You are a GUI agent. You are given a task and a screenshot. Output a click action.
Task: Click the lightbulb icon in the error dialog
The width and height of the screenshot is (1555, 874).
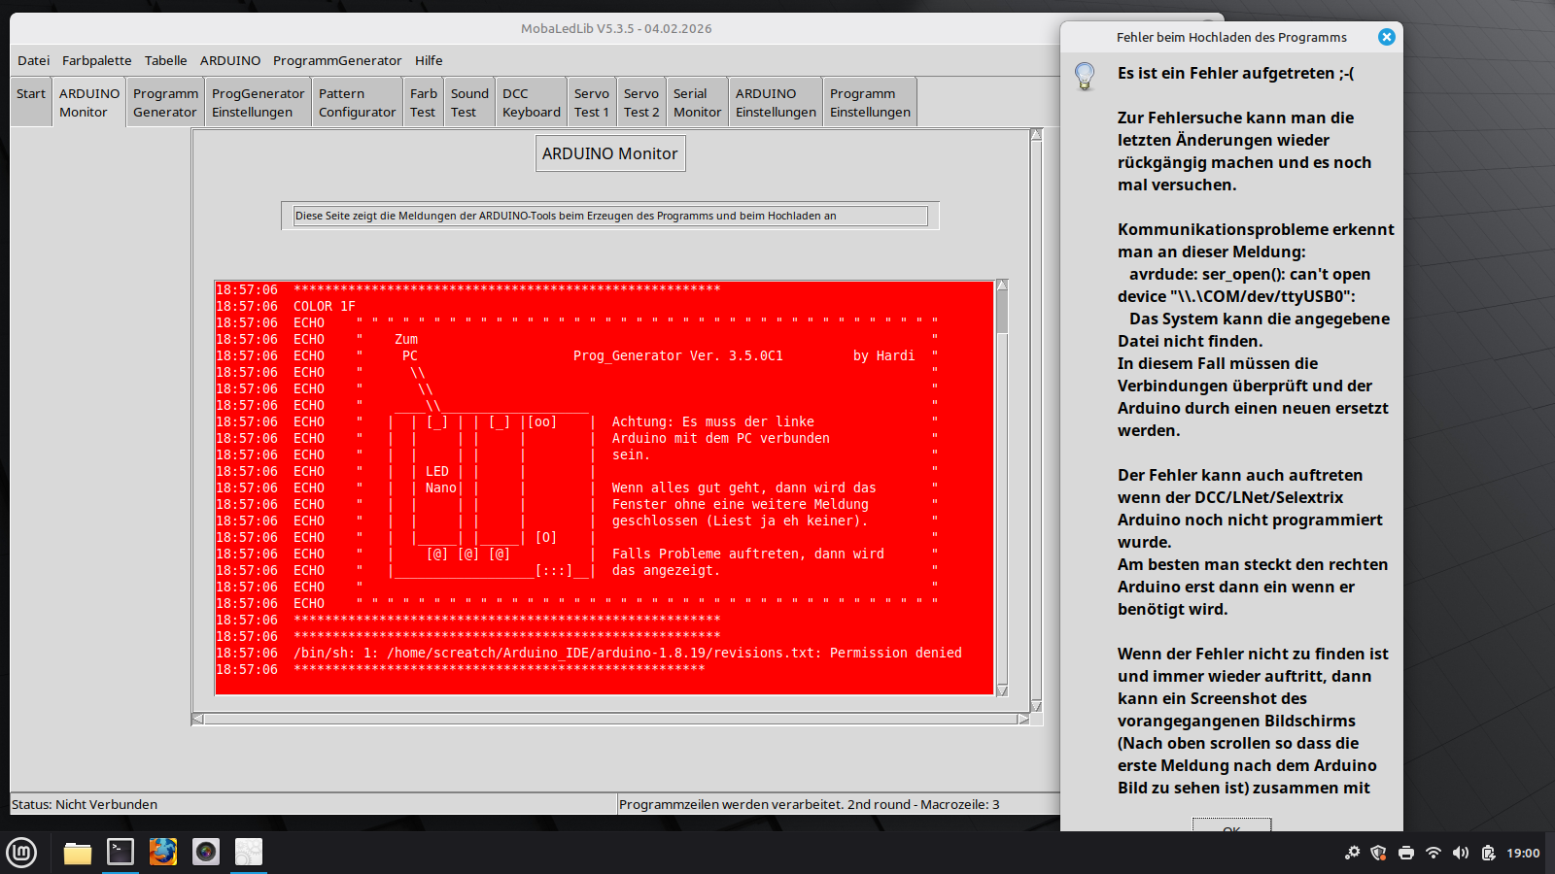coord(1085,76)
